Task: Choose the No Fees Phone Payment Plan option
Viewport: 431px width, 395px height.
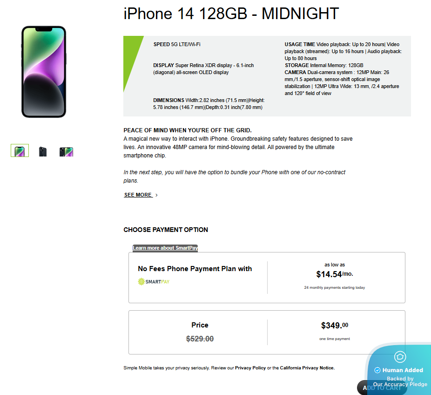Action: pyautogui.click(x=267, y=278)
